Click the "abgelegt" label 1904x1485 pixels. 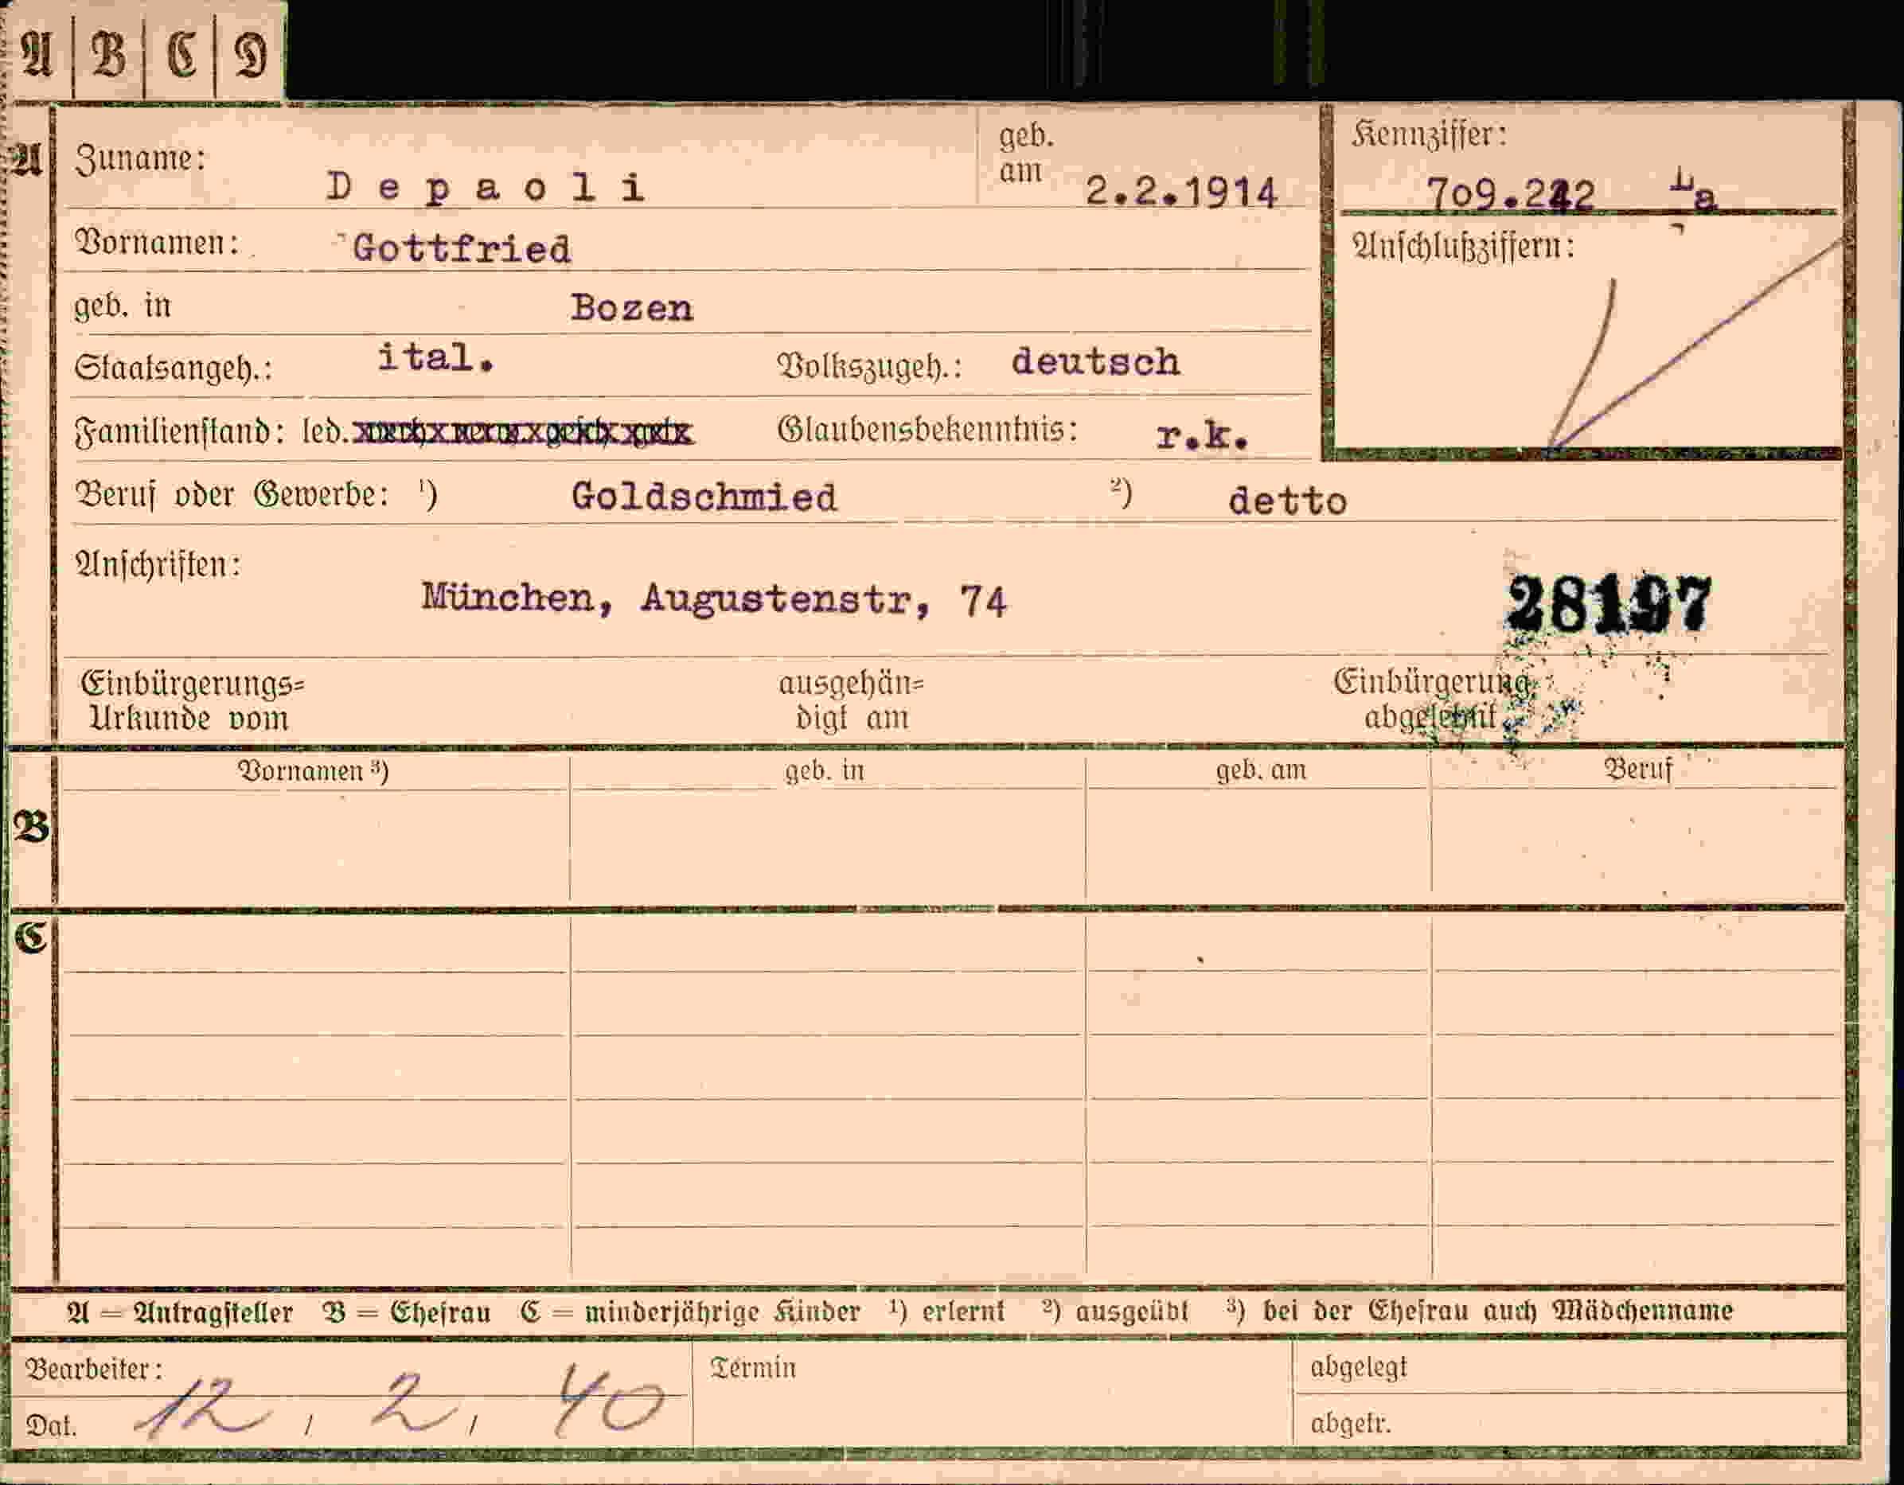pyautogui.click(x=1359, y=1368)
